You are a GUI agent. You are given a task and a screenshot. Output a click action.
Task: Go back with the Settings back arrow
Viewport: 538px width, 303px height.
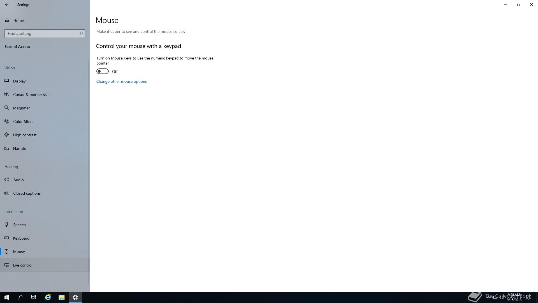click(x=7, y=4)
